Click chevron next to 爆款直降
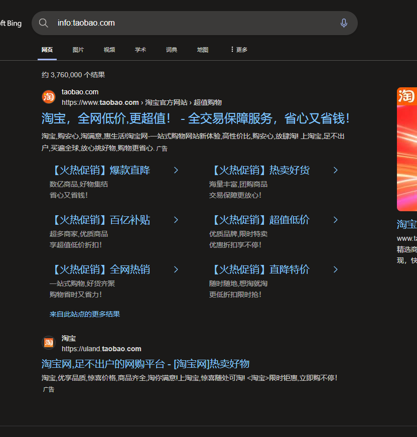The image size is (417, 437). 176,170
